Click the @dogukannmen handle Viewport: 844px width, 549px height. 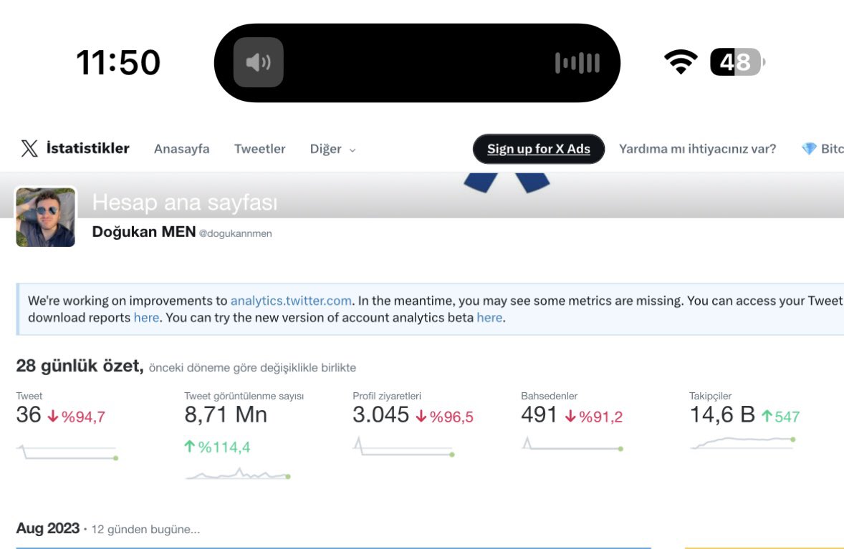tap(236, 233)
